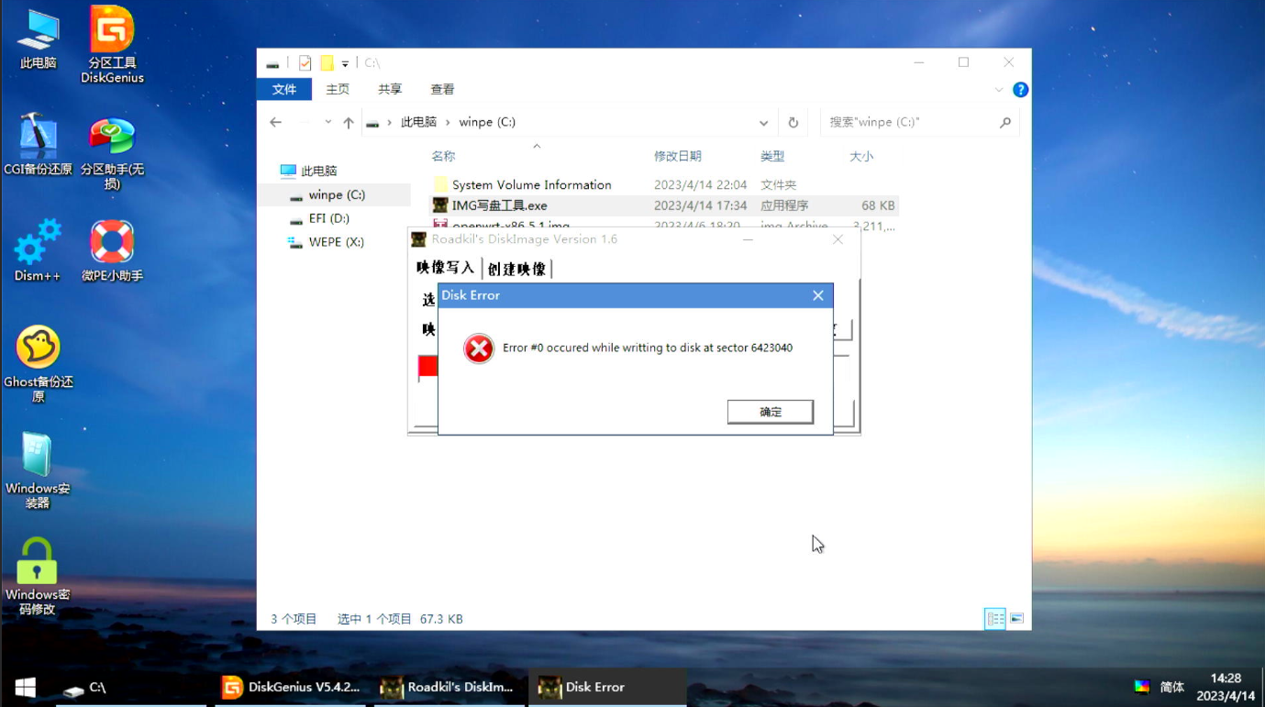Open 分区助手(无损) desktop icon
Screen dimensions: 1265x707
click(x=112, y=152)
